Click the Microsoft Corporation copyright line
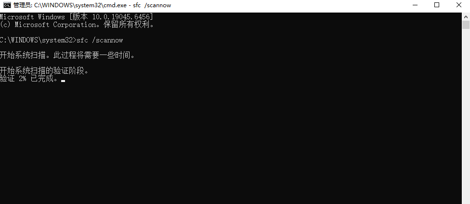The image size is (470, 204). pos(77,25)
